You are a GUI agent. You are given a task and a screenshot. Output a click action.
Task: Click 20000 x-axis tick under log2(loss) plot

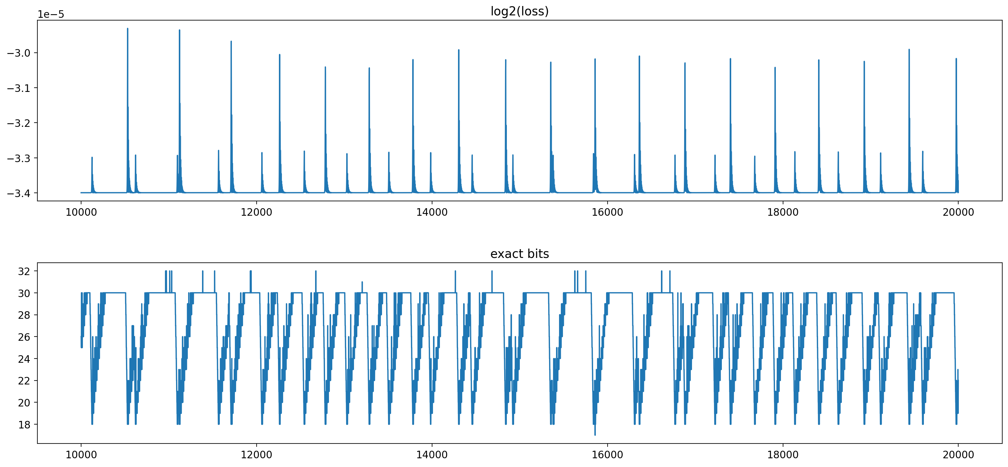click(x=958, y=212)
